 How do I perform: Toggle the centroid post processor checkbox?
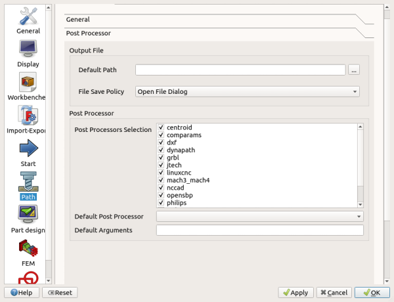click(161, 127)
